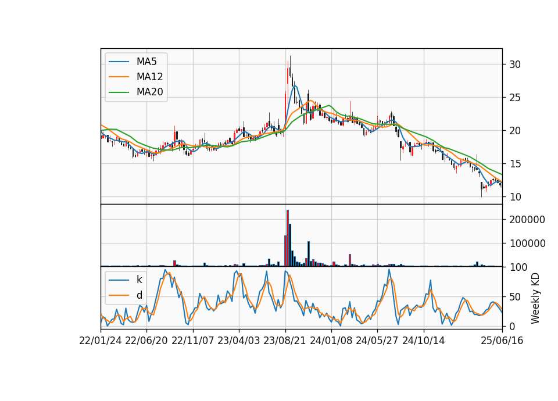Click the blue MA5 legend line sample
Image resolution: width=558 pixels, height=401 pixels.
tap(119, 62)
